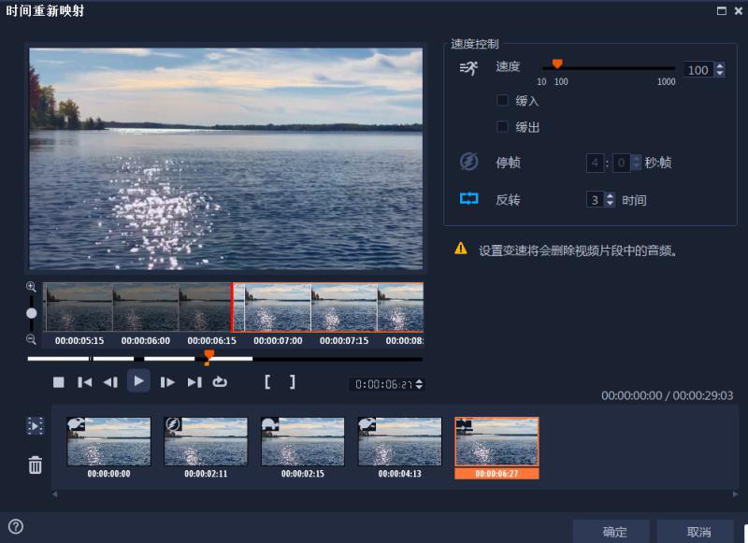Click the filmstrip zoom slider knob
Screen dimensions: 748x543
point(31,313)
